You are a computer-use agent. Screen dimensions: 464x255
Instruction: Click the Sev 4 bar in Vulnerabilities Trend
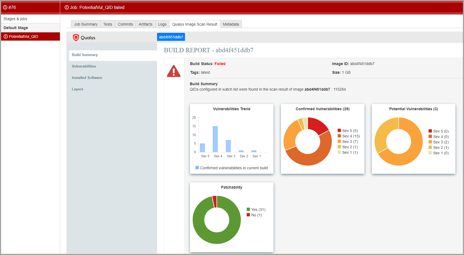[x=215, y=139]
